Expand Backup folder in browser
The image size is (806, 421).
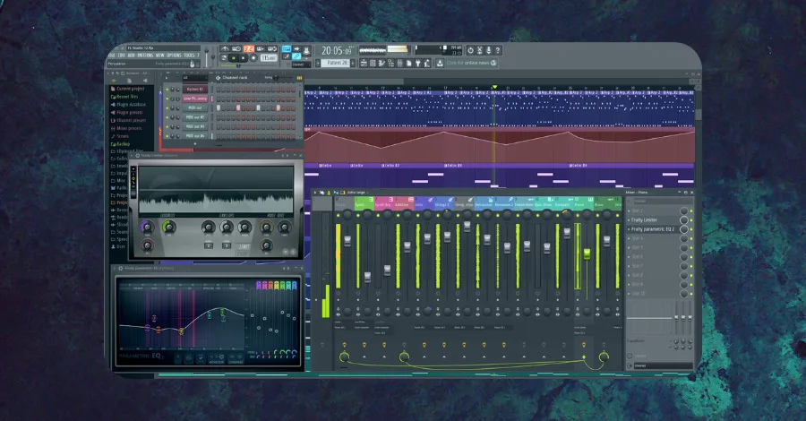click(x=120, y=144)
